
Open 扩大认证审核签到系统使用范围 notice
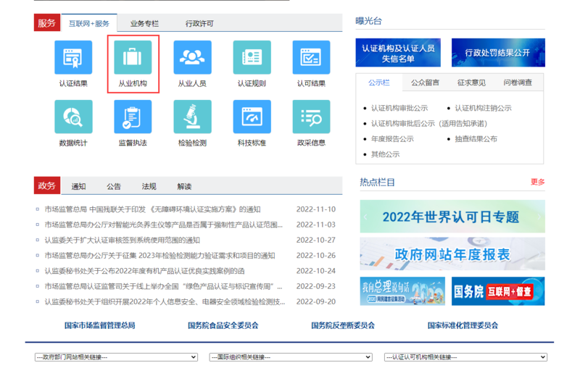(122, 241)
